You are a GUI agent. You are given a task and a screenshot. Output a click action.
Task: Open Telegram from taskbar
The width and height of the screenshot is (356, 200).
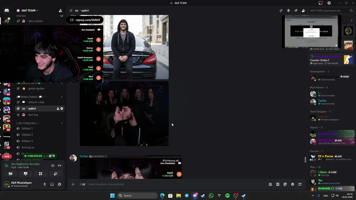pos(187,196)
